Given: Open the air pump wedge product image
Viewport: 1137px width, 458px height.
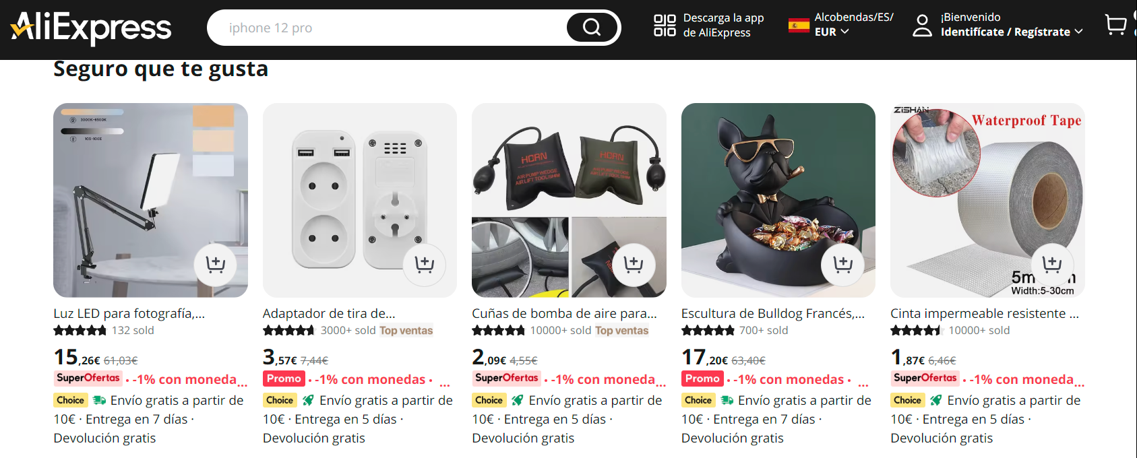Looking at the screenshot, I should [x=569, y=200].
